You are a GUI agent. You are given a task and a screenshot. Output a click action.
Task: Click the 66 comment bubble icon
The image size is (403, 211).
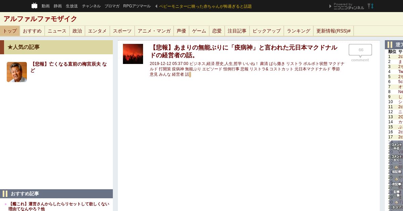pos(360,51)
